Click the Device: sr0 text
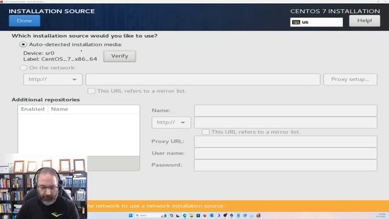 (x=39, y=53)
